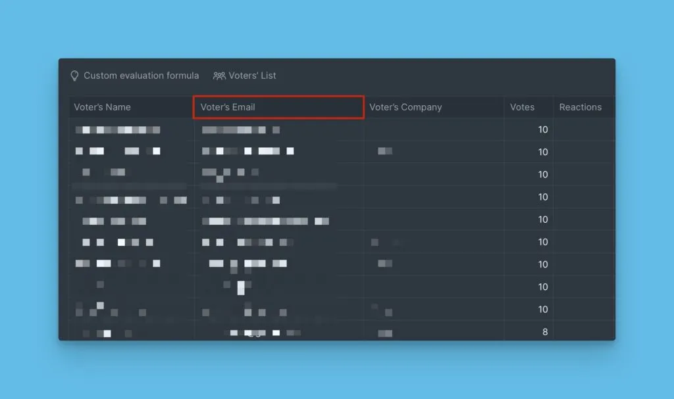
Task: Click the blurred email in the second row
Action: pos(247,152)
